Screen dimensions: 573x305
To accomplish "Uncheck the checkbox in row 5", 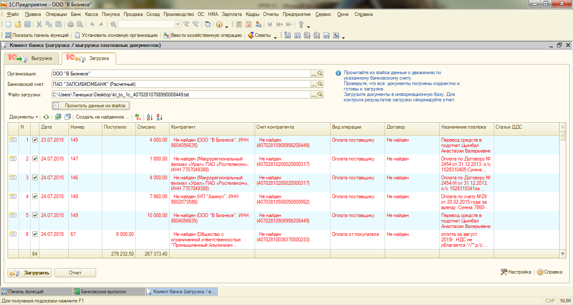I will tap(35, 215).
